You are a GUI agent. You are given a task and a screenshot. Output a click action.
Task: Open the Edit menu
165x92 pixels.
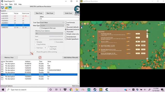click(6, 4)
